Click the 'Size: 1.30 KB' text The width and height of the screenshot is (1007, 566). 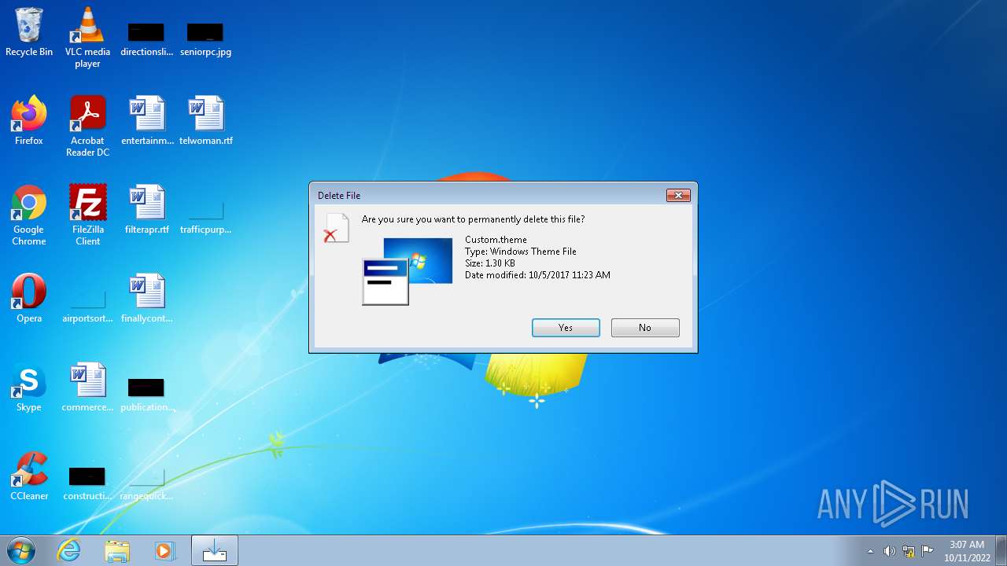[490, 263]
